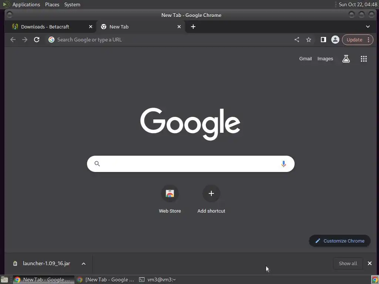Click into the Google search box
This screenshot has width=379, height=284.
click(x=191, y=164)
